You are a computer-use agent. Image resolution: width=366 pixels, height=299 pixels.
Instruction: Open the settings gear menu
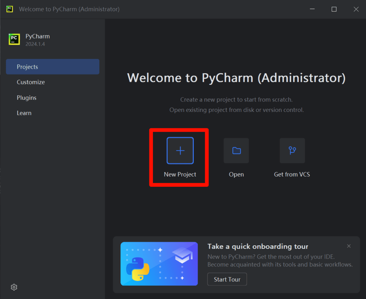pos(14,287)
